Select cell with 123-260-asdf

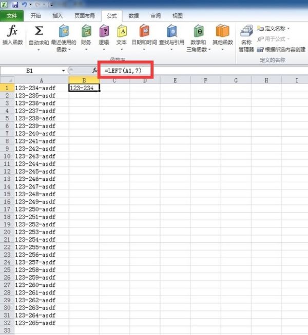coord(42,285)
